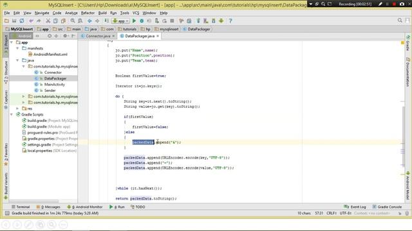Click the Replace toolbar icon

(x=80, y=21)
